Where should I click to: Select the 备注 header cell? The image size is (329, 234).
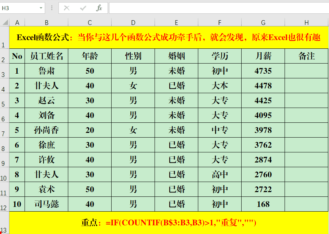tap(306, 56)
